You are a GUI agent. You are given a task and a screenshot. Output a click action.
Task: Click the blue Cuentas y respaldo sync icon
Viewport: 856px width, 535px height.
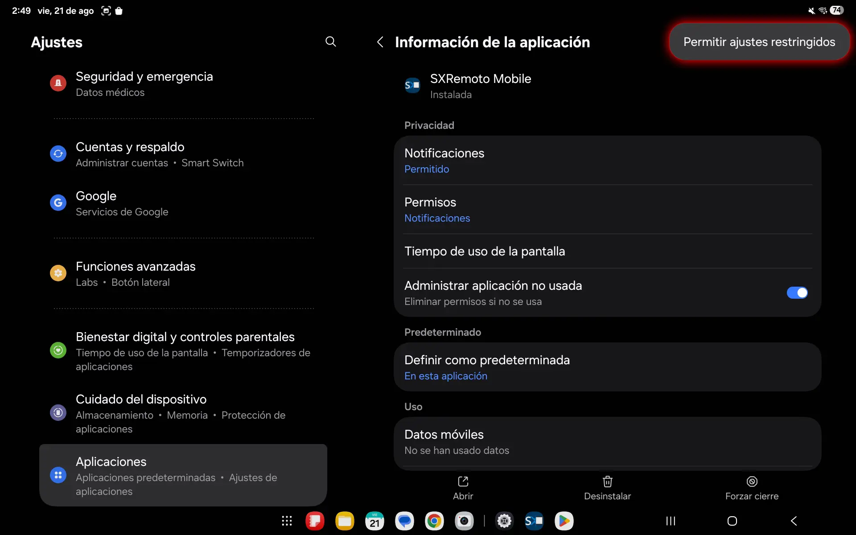click(58, 154)
